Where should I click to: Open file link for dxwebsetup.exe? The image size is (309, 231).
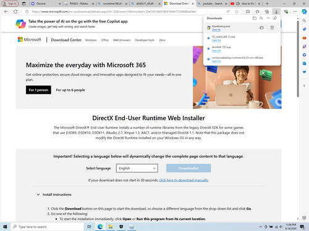216,30
